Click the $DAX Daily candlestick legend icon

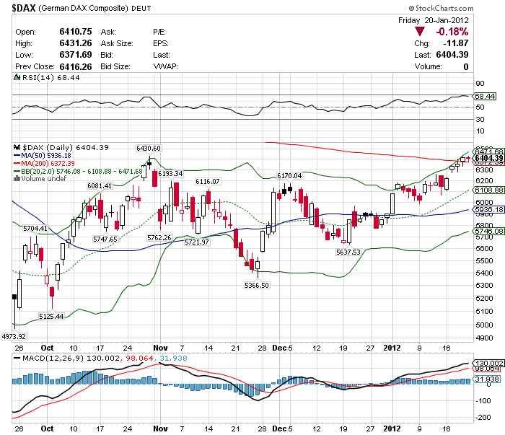tap(17, 147)
